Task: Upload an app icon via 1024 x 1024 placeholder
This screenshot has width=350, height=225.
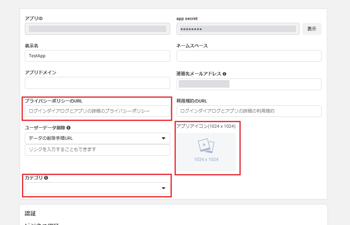Action: click(206, 152)
